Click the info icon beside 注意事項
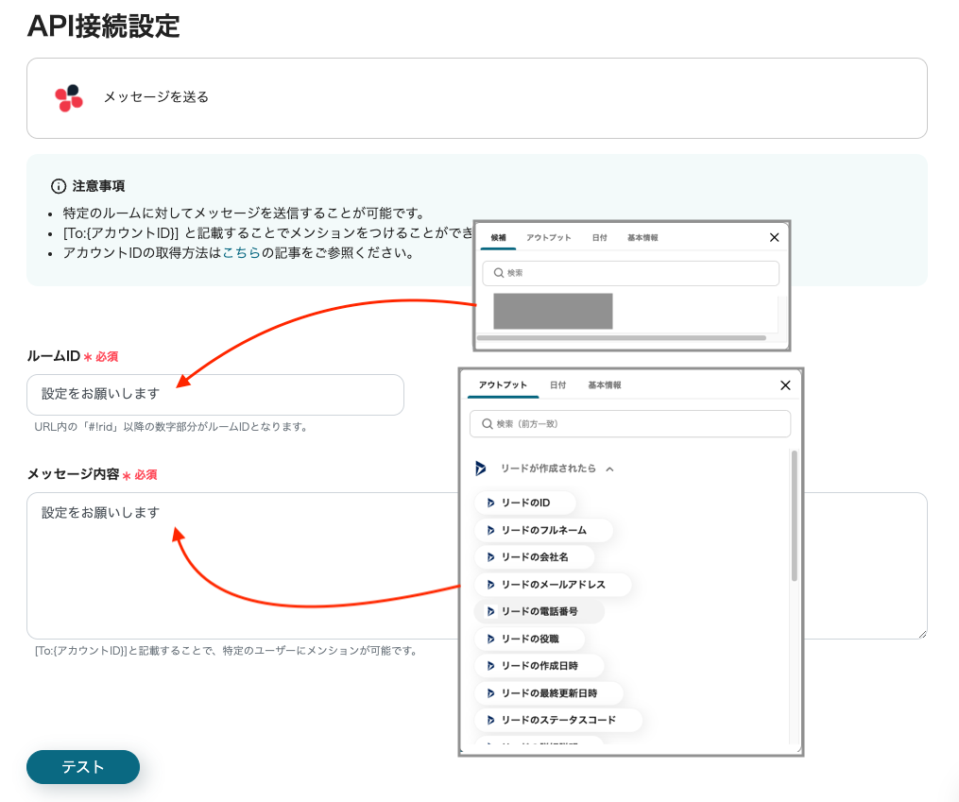This screenshot has width=959, height=802. point(59,186)
